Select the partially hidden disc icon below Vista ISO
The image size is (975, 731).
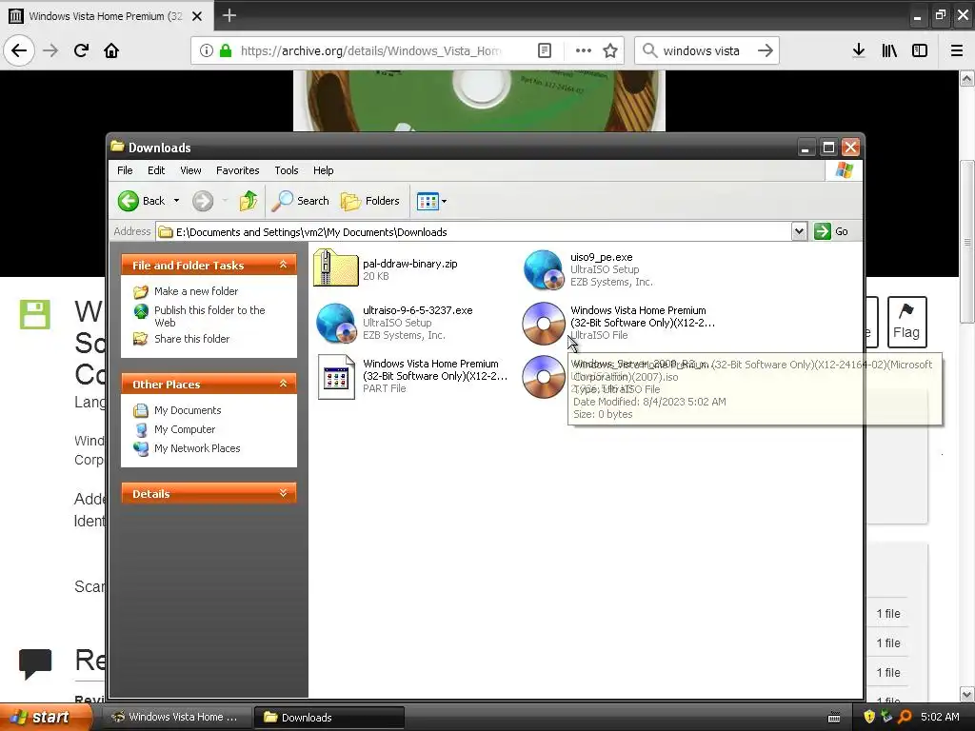tap(544, 377)
